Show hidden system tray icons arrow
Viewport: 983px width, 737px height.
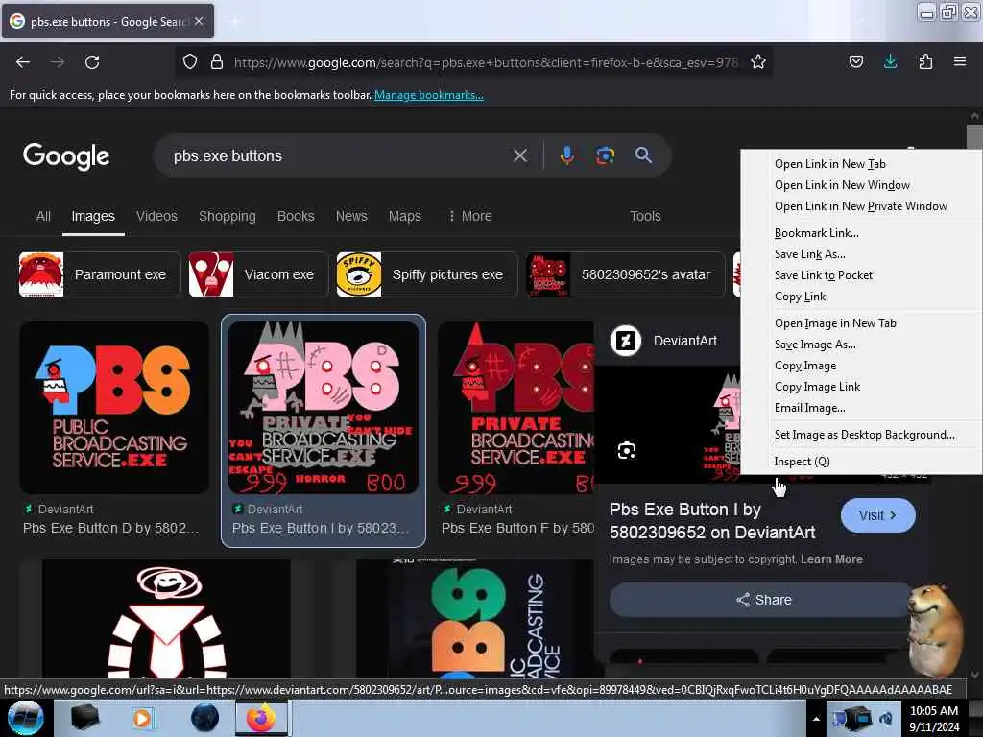(816, 719)
